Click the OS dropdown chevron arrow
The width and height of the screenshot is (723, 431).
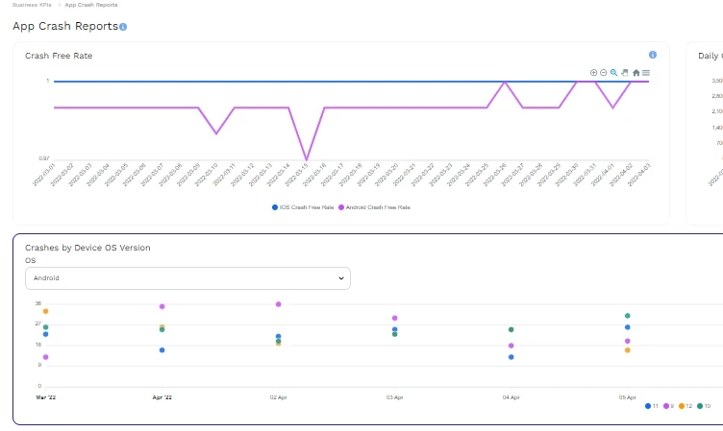click(341, 278)
